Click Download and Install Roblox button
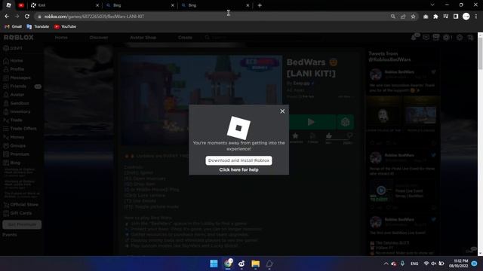Screen dimensions: 483x271 pyautogui.click(x=238, y=160)
